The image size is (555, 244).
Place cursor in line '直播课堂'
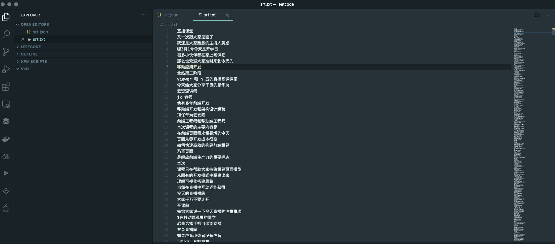(x=185, y=31)
